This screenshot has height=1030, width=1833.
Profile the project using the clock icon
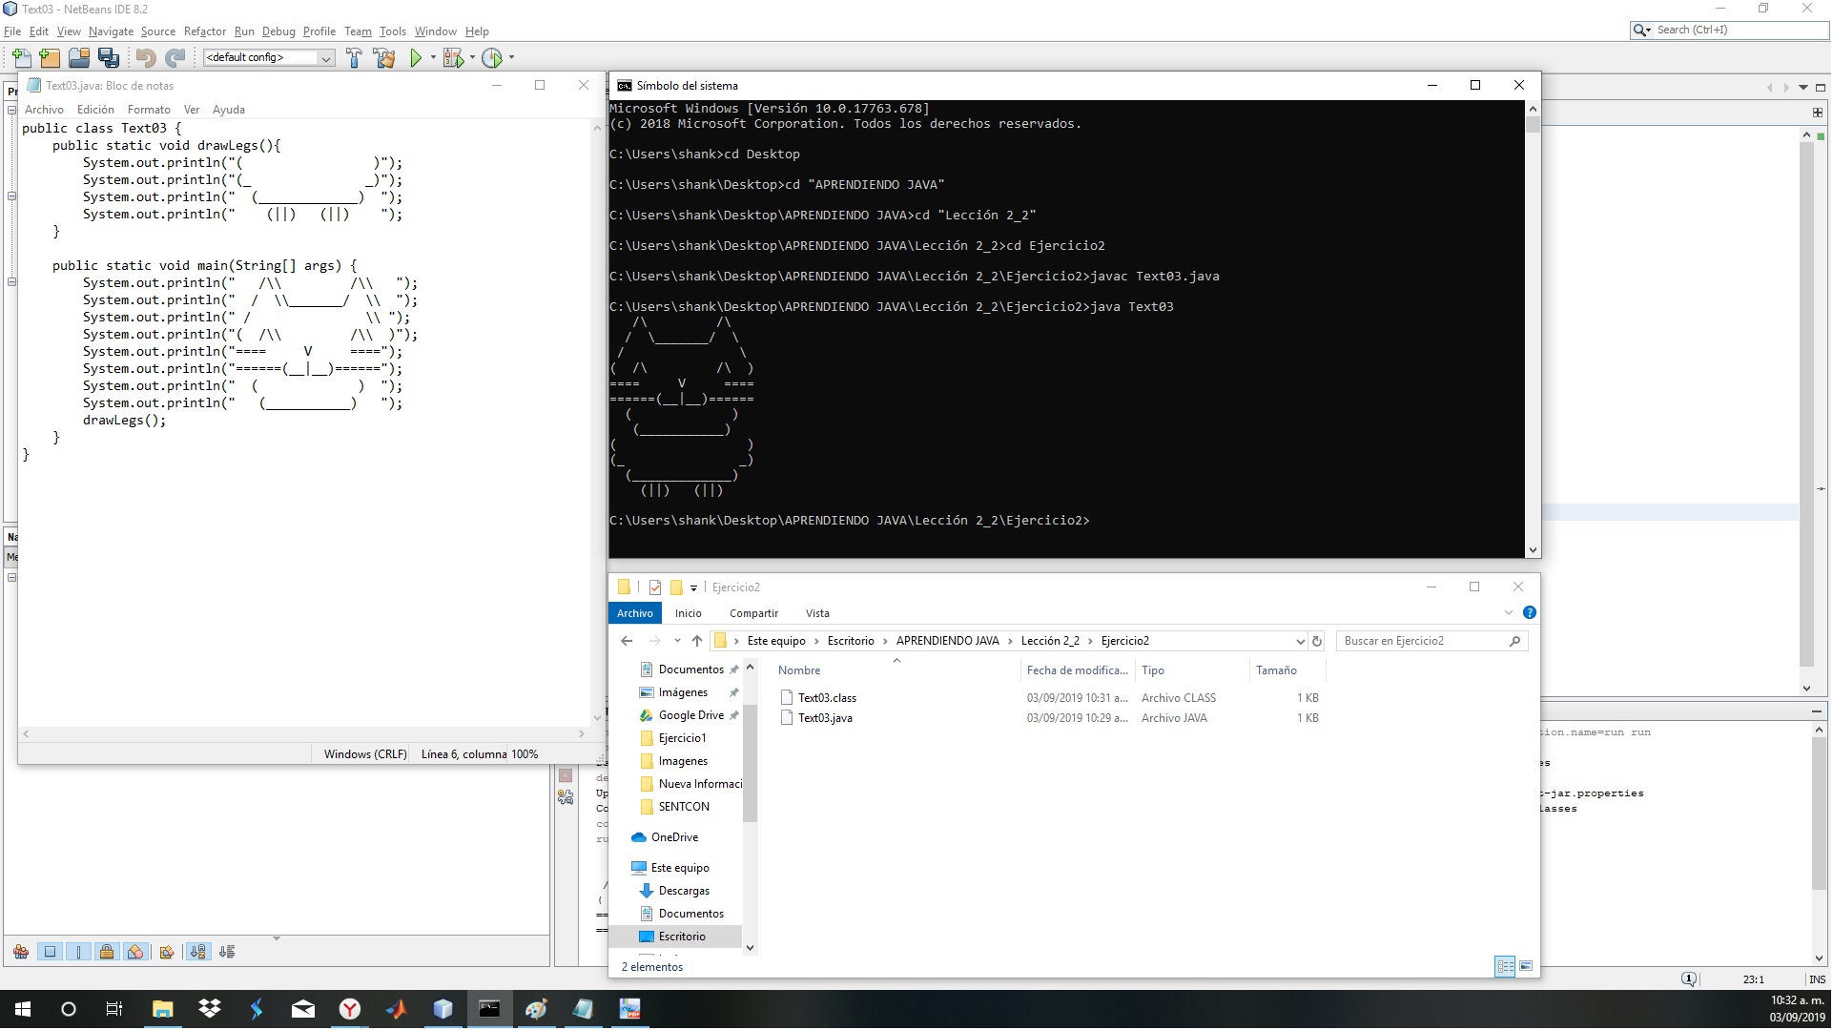[x=493, y=58]
